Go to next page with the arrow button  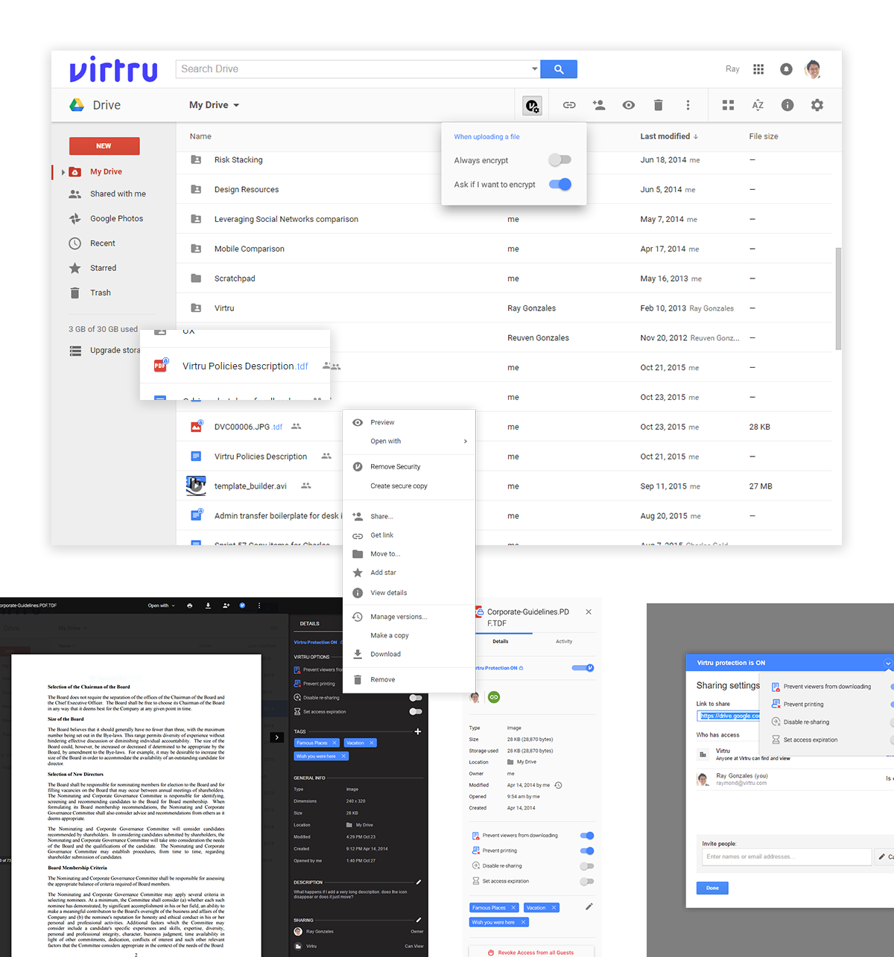point(277,737)
